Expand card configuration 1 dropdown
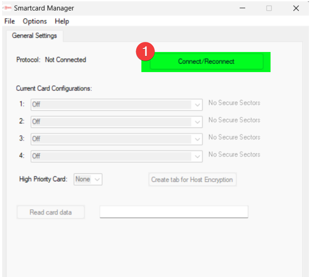 197,105
